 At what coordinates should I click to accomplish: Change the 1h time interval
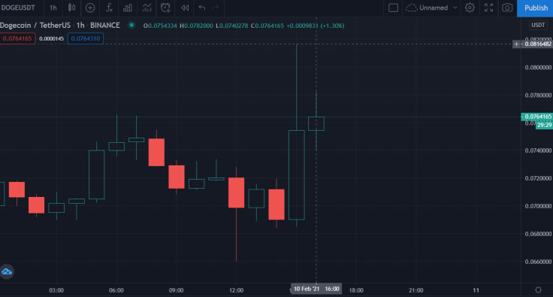click(x=53, y=8)
